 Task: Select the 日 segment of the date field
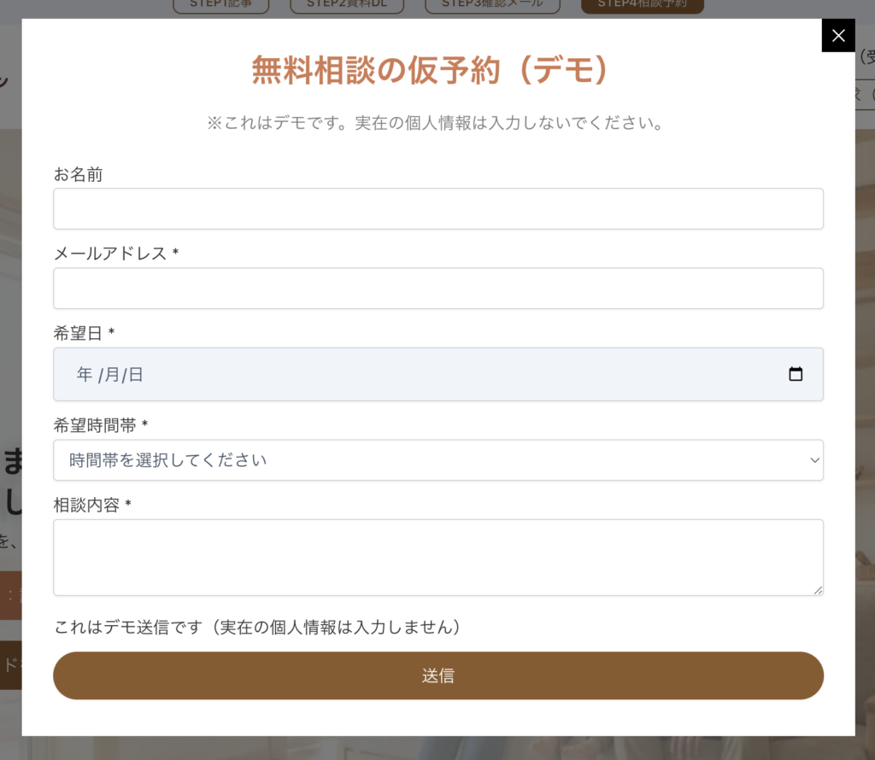(136, 374)
